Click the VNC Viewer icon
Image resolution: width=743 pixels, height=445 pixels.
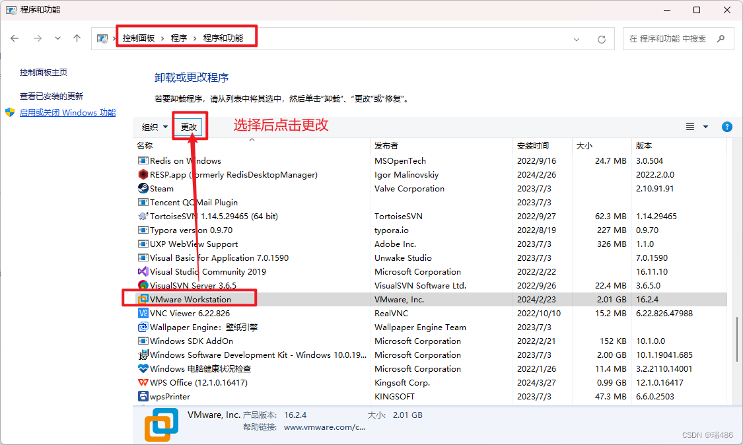pos(143,313)
